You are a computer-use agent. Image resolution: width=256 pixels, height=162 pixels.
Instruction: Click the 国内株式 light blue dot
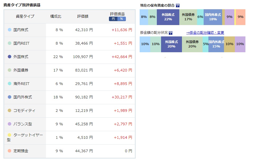[x=10, y=30]
